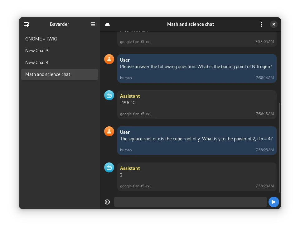Image resolution: width=300 pixels, height=230 pixels.
Task: Click the boiling point of Nitrogen message
Action: pos(196,67)
